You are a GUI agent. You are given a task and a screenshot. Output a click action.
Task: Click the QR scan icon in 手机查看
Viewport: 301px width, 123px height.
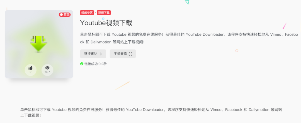coord(130,54)
